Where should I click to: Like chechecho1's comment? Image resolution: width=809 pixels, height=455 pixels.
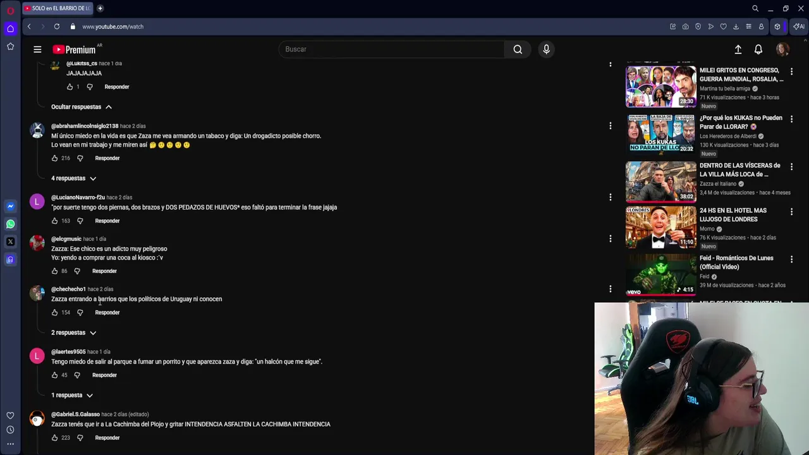point(54,312)
